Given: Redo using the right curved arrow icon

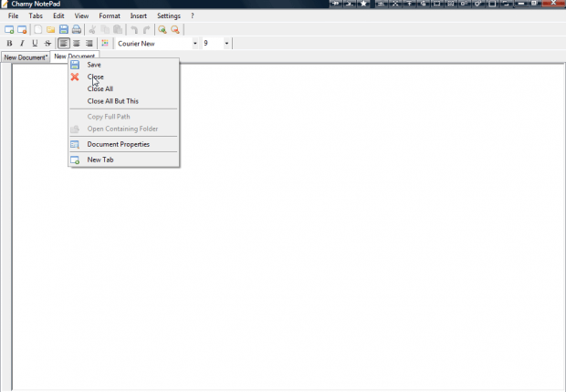Looking at the screenshot, I should click(147, 29).
